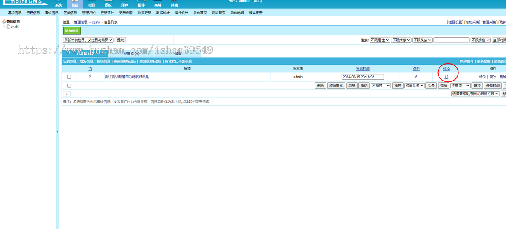Open 更新专题 in the submenu bar
This screenshot has height=229, width=506.
pyautogui.click(x=126, y=13)
